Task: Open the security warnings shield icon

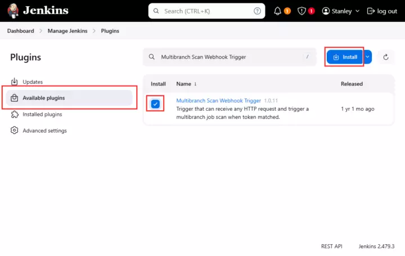Action: tap(301, 11)
